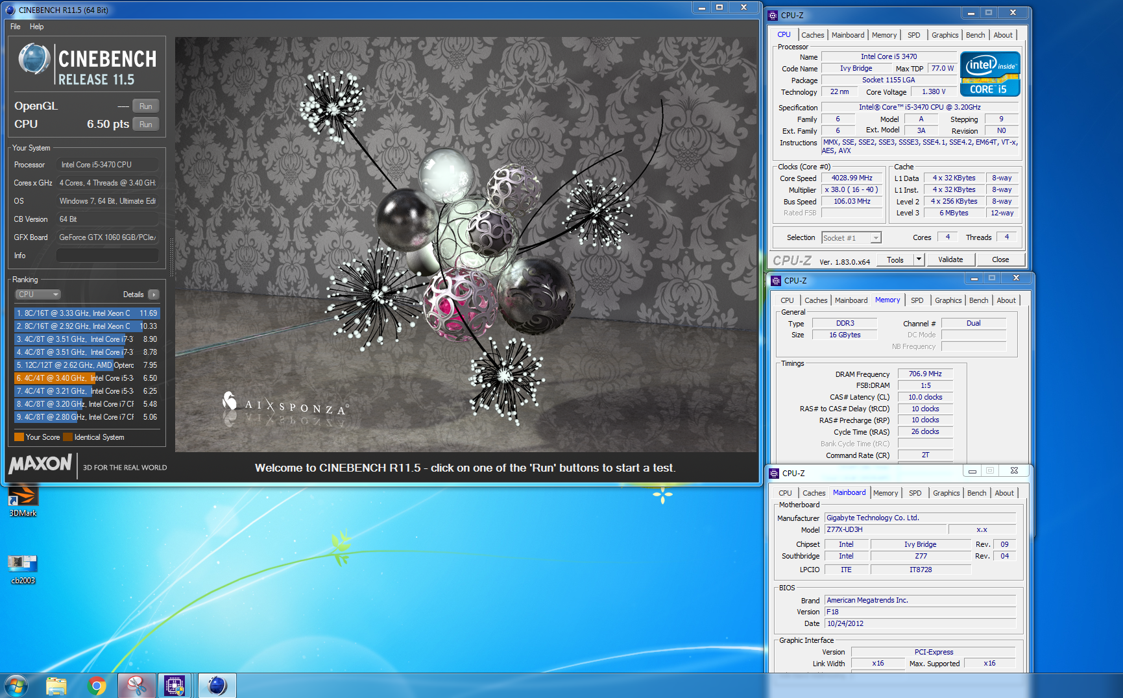Click the Close button in CPU-Z
The height and width of the screenshot is (698, 1123).
[1000, 259]
